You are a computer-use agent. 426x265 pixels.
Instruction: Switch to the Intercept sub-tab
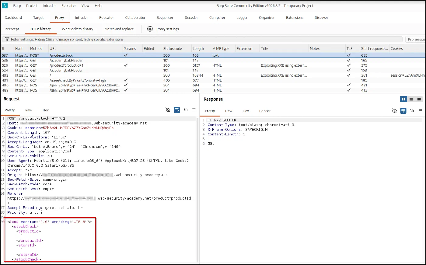(x=12, y=29)
